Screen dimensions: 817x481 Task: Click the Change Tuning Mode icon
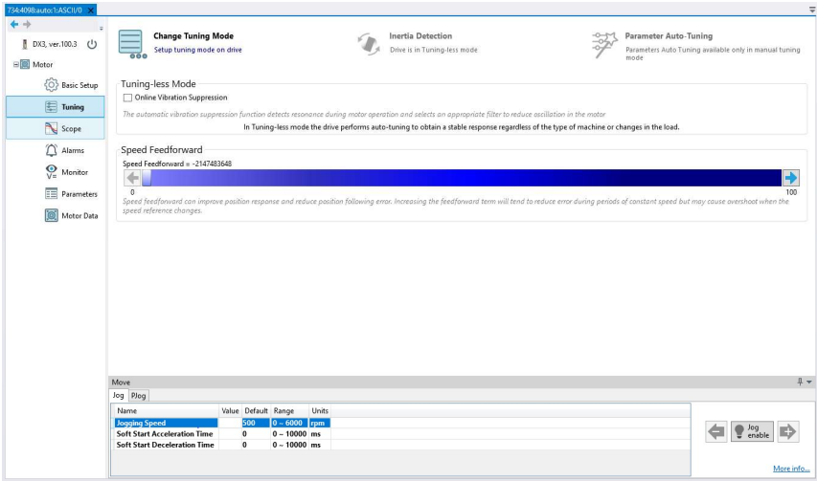(x=131, y=44)
